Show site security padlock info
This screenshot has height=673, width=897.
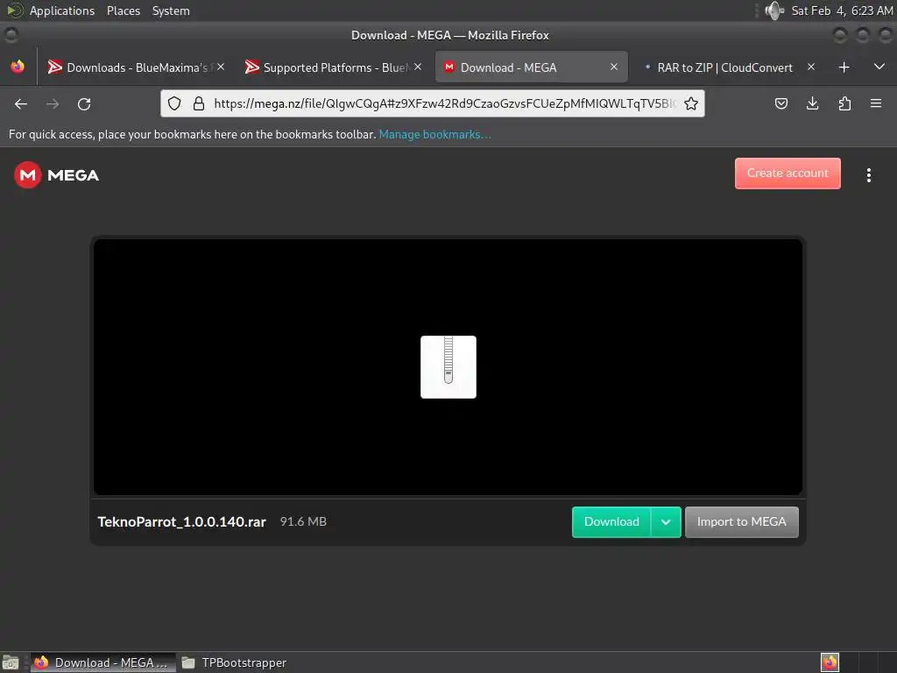click(x=199, y=103)
